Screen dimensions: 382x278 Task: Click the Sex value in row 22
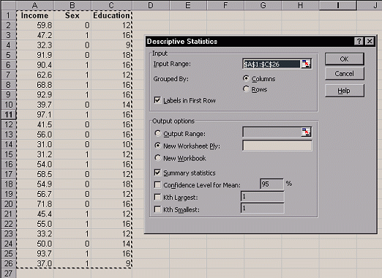[x=72, y=224]
